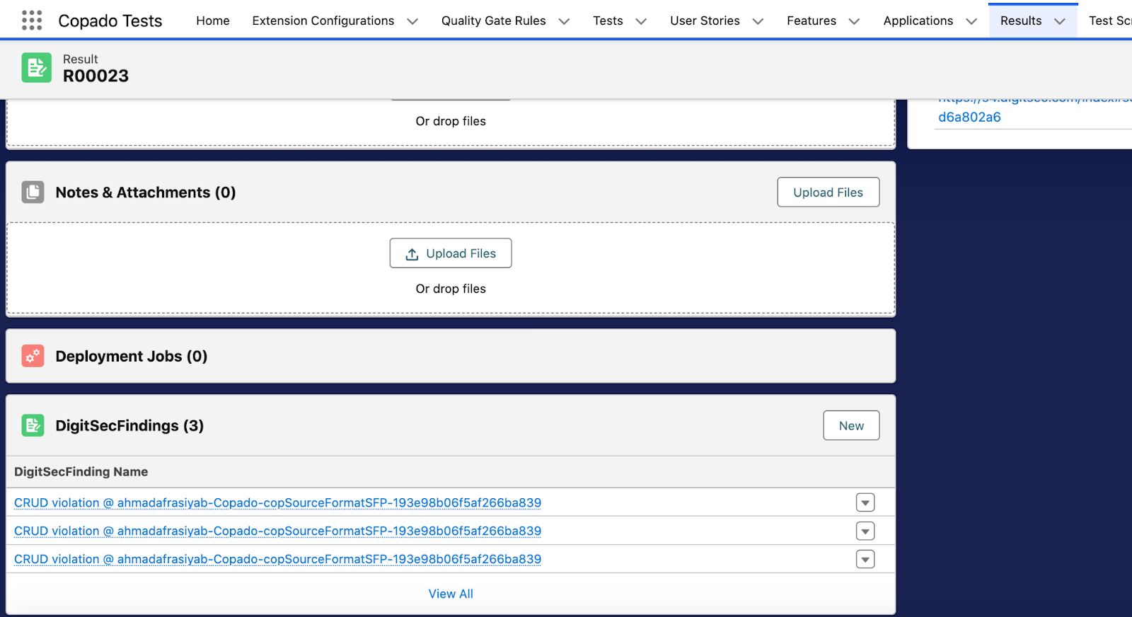Open Applications tab dropdown chevron
Screen dimensions: 1132x617
pos(971,21)
